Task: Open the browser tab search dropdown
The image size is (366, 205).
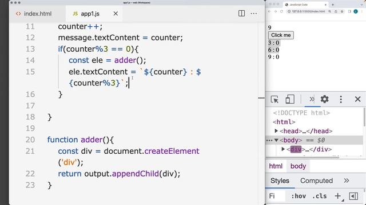Action: coord(362,5)
